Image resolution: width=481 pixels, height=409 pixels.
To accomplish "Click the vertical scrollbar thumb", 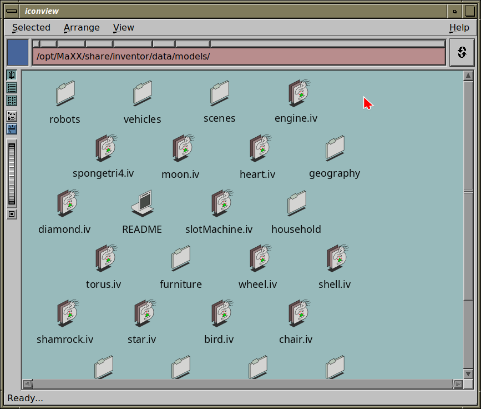I will (x=468, y=191).
